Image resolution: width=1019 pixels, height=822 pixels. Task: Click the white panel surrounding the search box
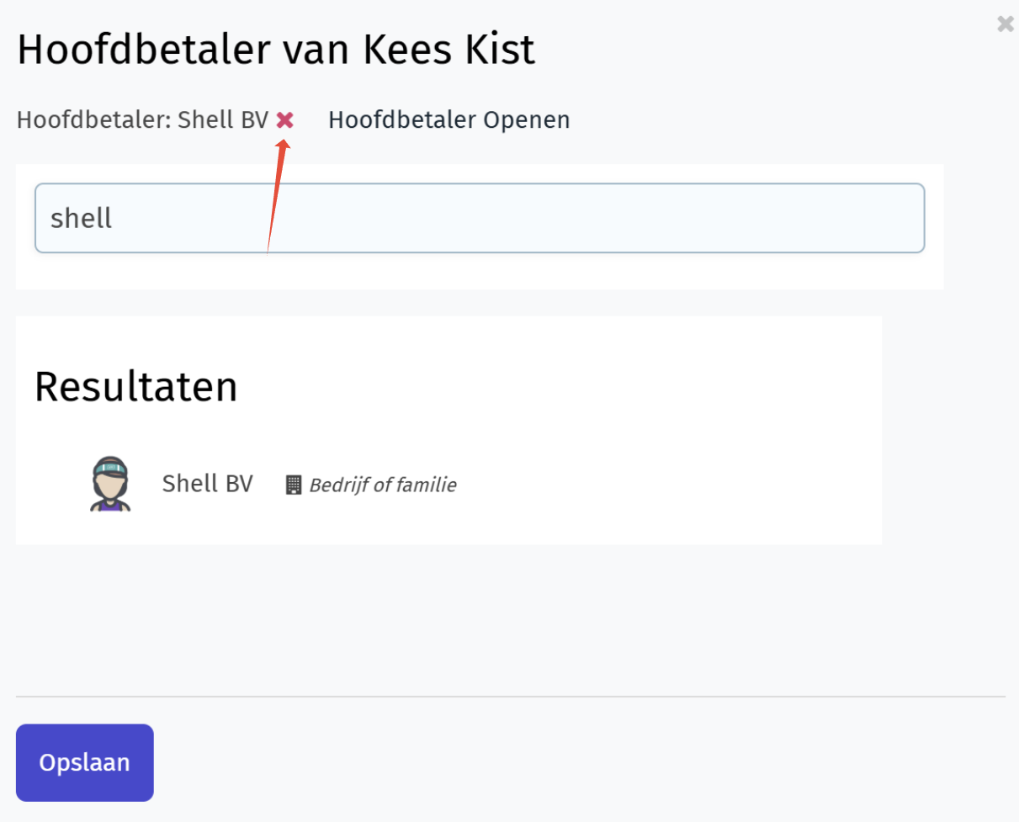[480, 271]
